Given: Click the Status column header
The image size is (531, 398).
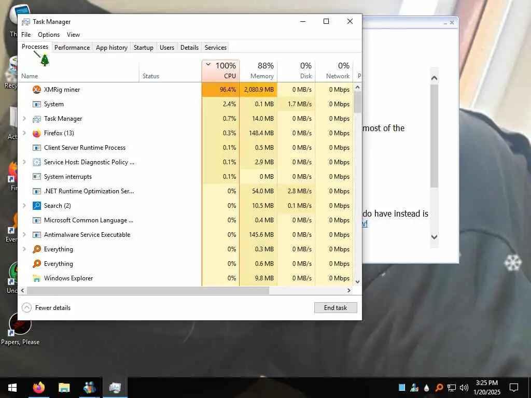Looking at the screenshot, I should (x=170, y=70).
